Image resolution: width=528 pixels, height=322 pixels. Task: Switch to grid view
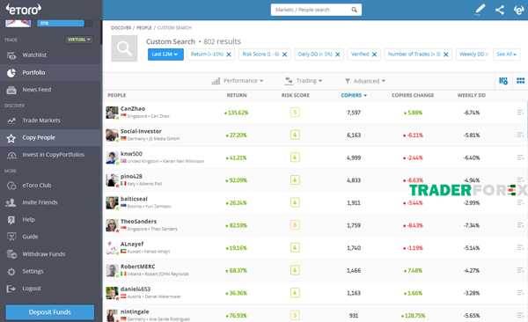point(520,81)
